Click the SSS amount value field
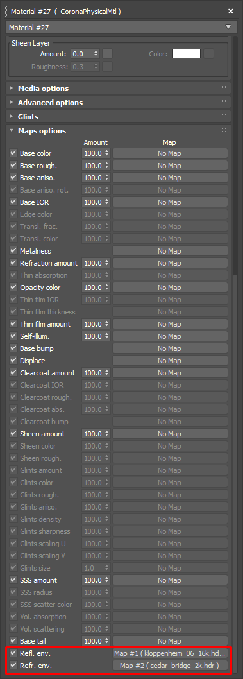Screen dimensions: 243x679 pos(93,580)
